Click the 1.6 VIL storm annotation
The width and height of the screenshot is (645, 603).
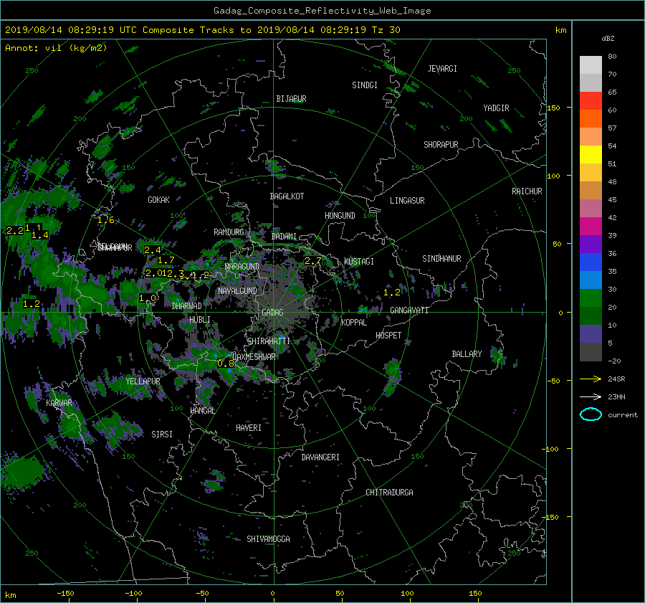(106, 220)
